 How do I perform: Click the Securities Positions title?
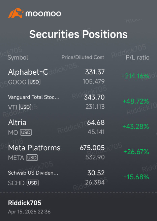78,34
